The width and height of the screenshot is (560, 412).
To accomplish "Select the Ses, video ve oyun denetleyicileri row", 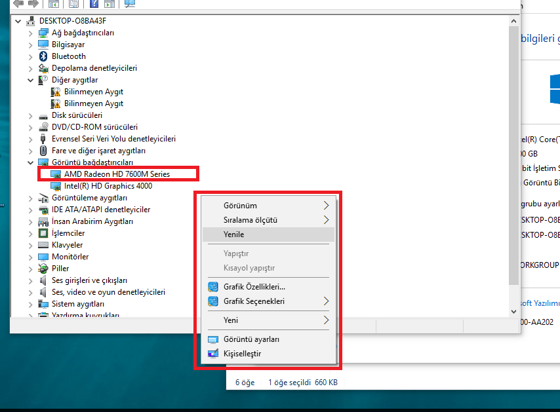I will pyautogui.click(x=108, y=292).
